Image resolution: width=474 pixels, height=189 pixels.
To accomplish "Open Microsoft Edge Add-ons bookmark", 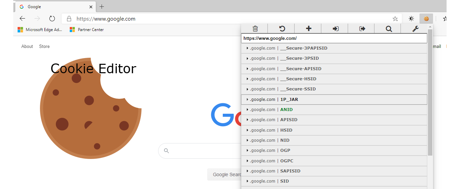I will 40,30.
